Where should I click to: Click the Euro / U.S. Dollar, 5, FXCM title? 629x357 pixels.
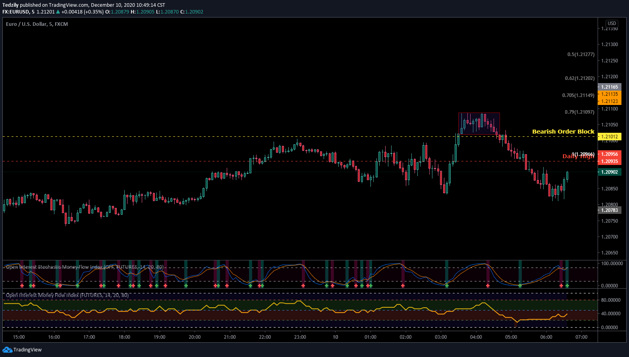(37, 24)
